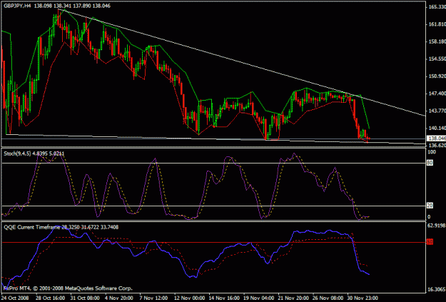Click the red QQE 50 level label
The height and width of the screenshot is (302, 446).
coord(430,242)
